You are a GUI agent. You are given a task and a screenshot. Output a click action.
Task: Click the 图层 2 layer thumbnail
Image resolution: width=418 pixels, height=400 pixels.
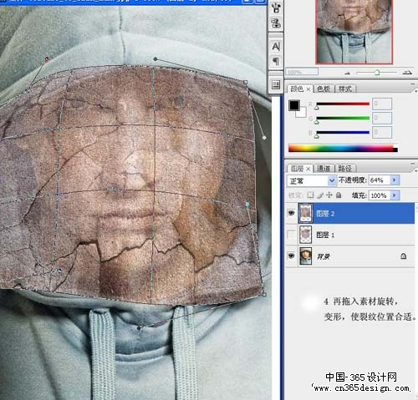pos(305,213)
